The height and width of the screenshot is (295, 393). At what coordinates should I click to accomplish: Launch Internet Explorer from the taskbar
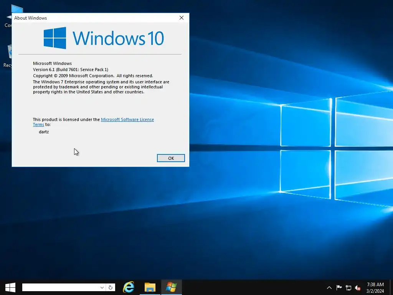(x=129, y=287)
